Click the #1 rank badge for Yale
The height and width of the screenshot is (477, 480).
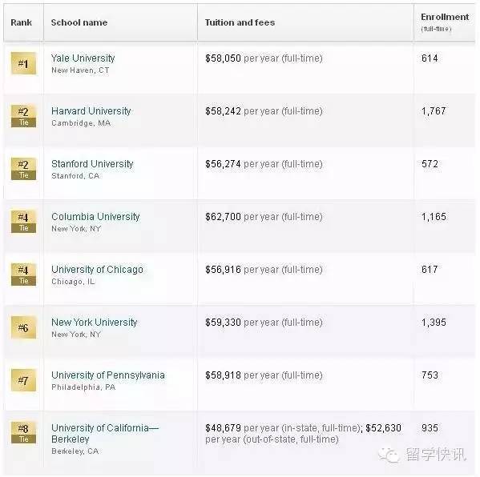pyautogui.click(x=23, y=63)
